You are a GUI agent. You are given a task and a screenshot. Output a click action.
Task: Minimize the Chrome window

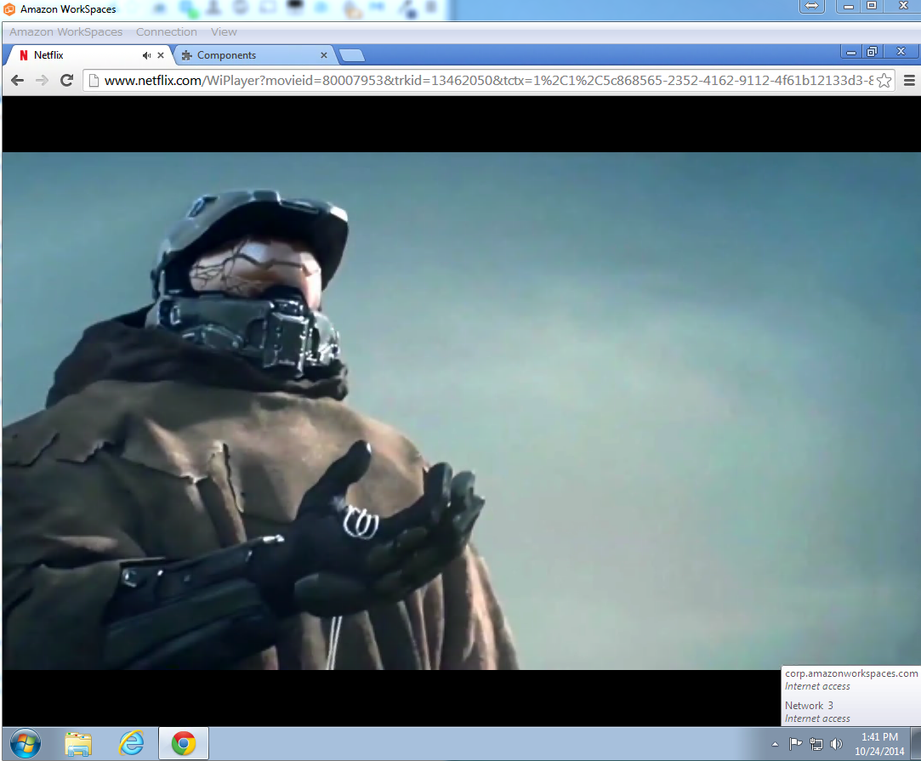(850, 52)
